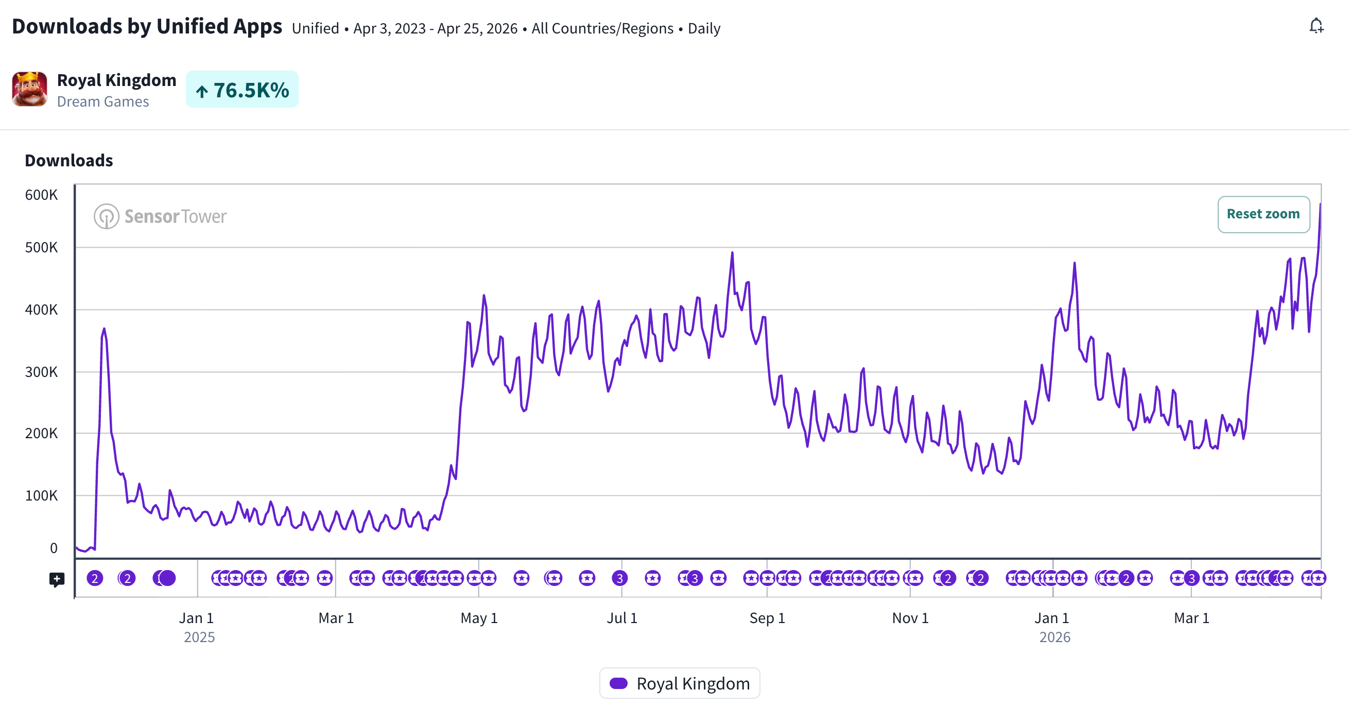Click the purple legend color swatch

[x=618, y=683]
